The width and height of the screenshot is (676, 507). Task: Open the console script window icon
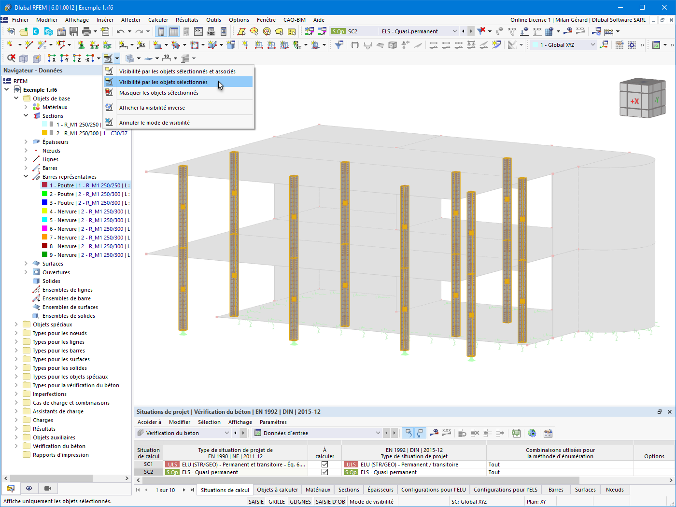tap(198, 31)
